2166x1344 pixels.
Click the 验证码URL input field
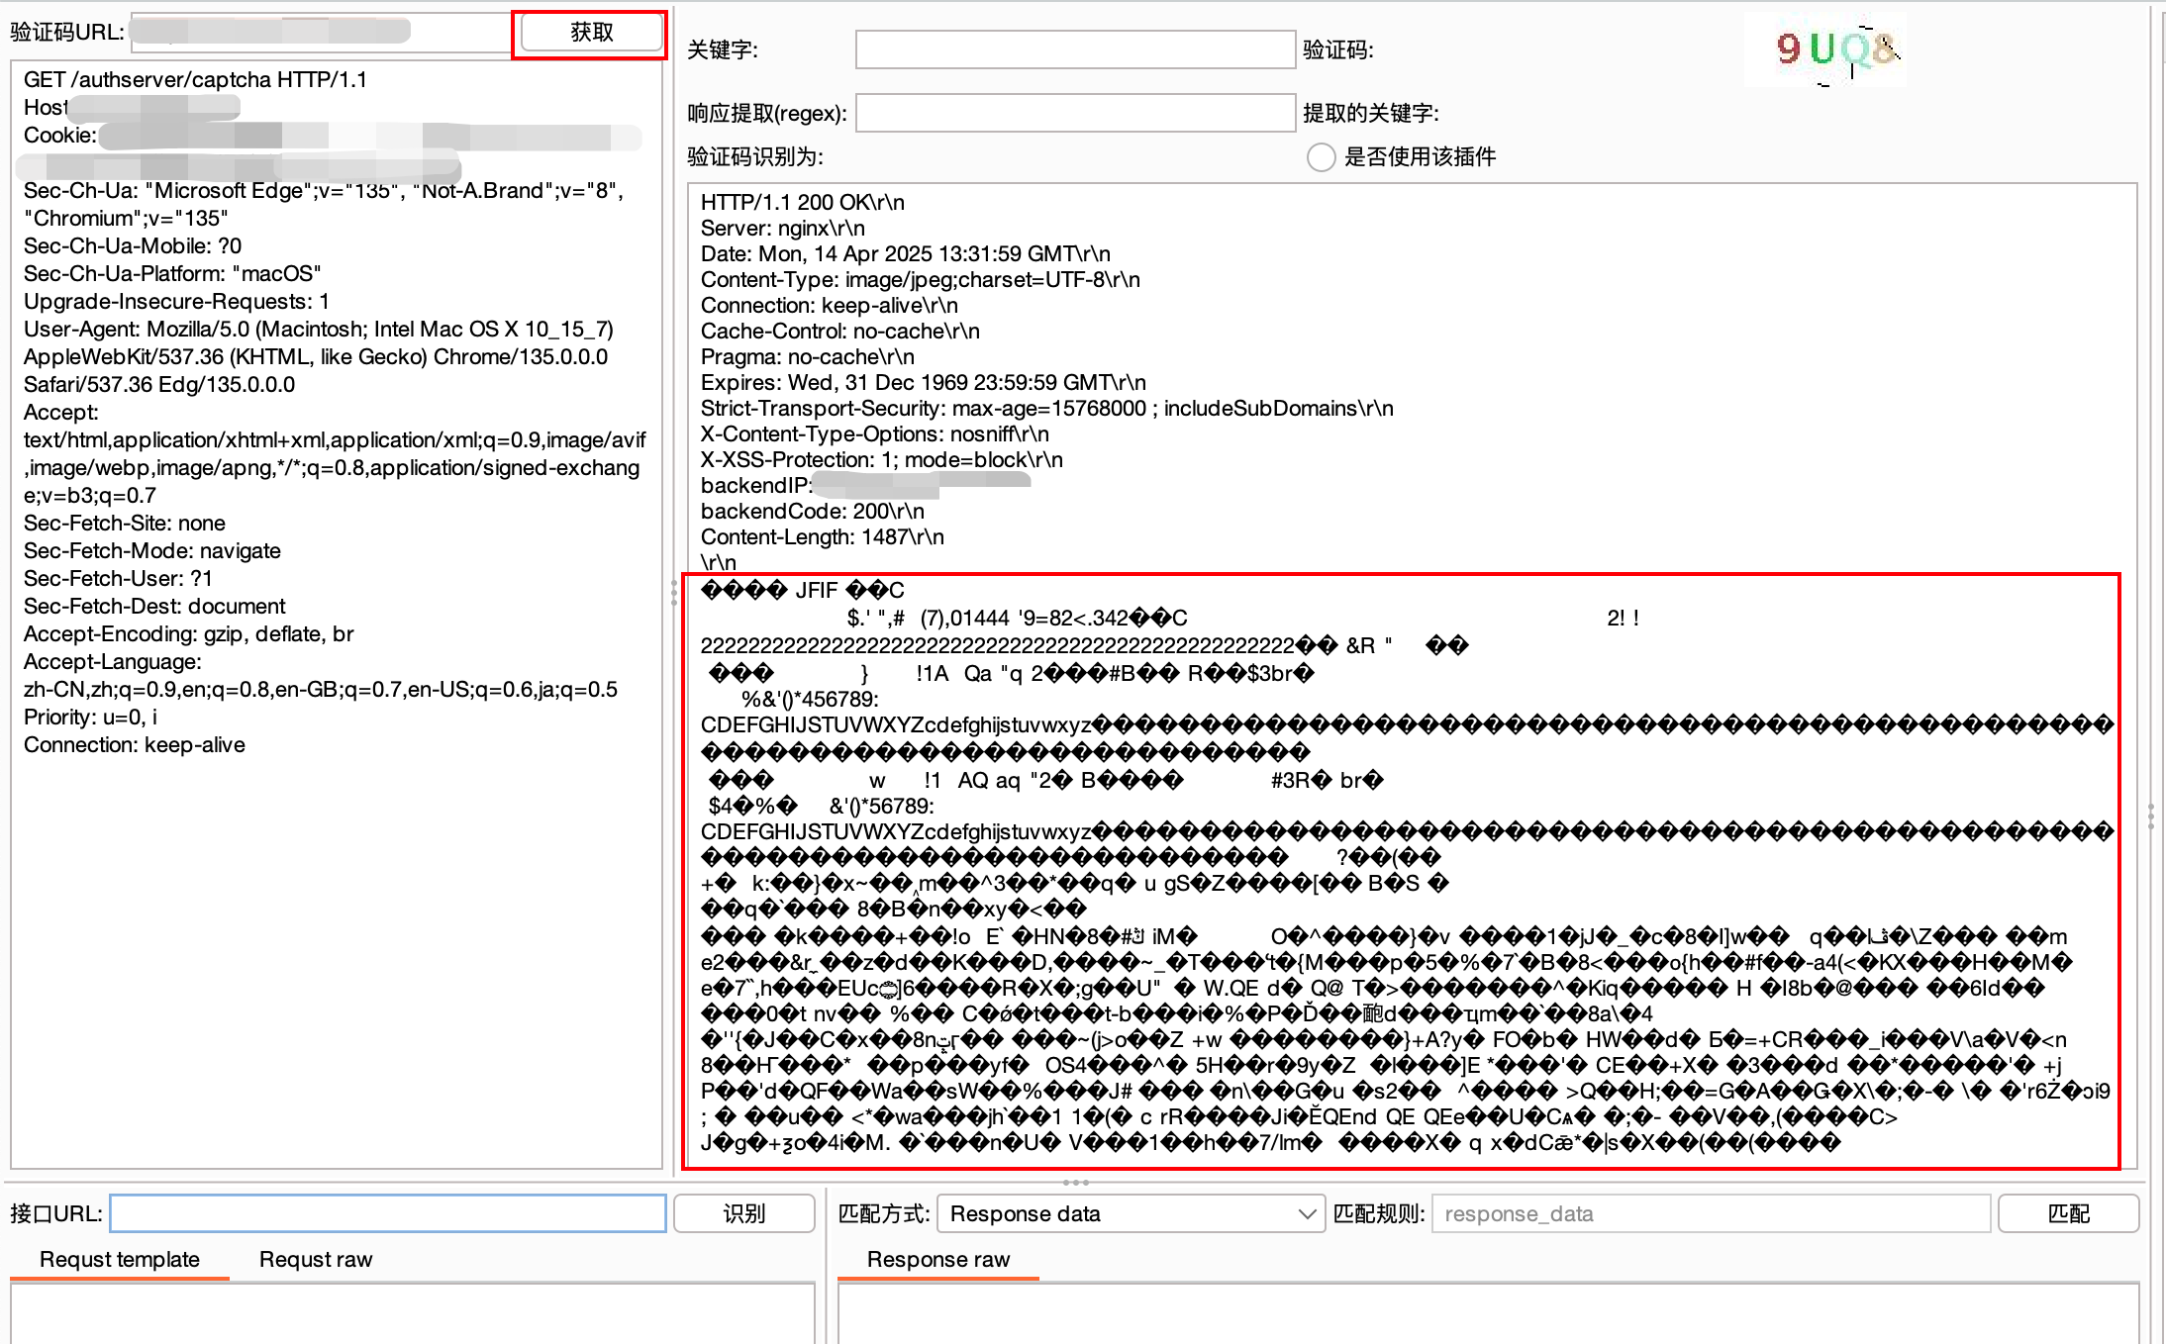(322, 32)
